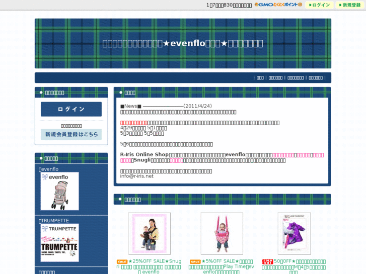Click the 新規登録 button in top bar
The height and width of the screenshot is (274, 366).
(x=350, y=5)
